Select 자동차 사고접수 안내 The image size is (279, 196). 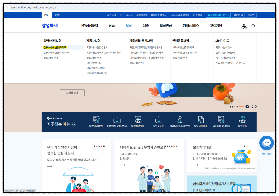(x=98, y=47)
